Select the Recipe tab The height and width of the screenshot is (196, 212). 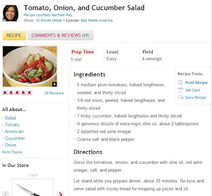(14, 35)
